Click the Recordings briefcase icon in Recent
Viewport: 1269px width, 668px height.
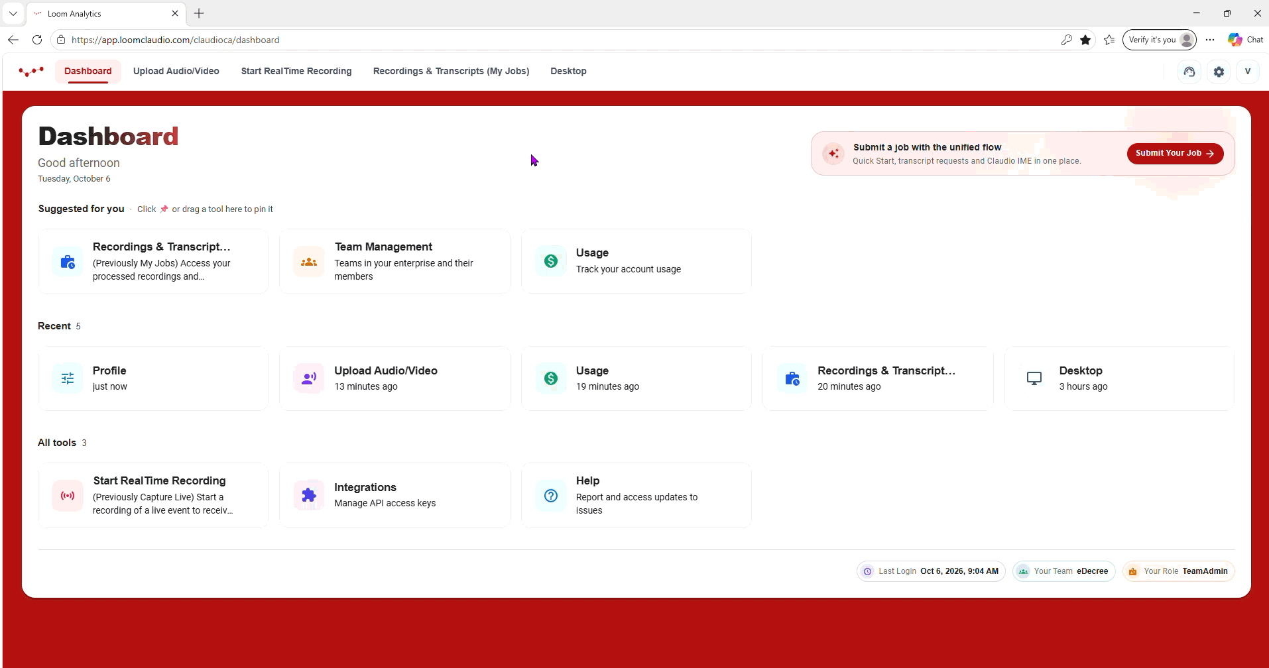[x=792, y=378]
